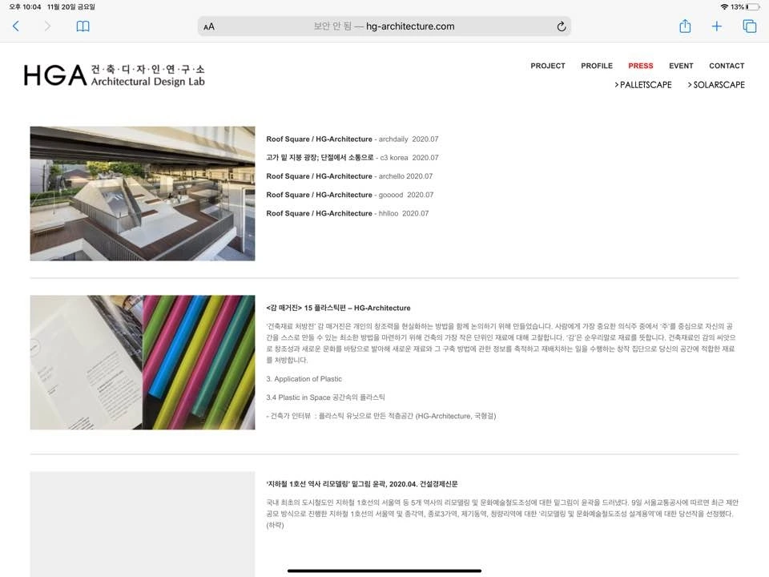The height and width of the screenshot is (577, 769).
Task: Select the PRESS menu item
Action: [x=641, y=66]
